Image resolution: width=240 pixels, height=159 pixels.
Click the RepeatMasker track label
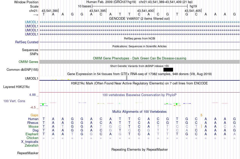[28, 153]
